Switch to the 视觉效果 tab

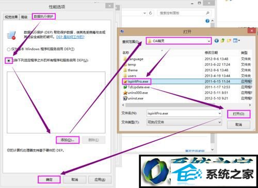pos(11,17)
